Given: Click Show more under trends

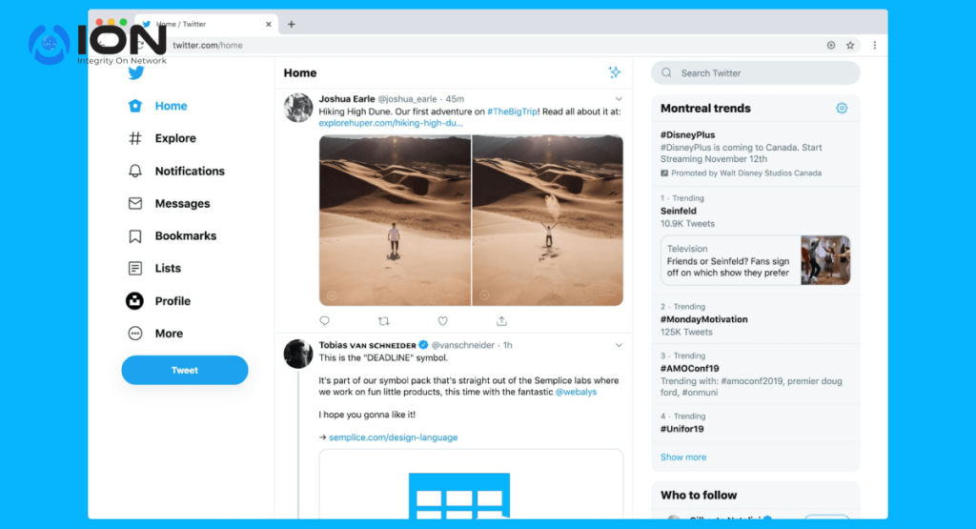Looking at the screenshot, I should [x=683, y=458].
